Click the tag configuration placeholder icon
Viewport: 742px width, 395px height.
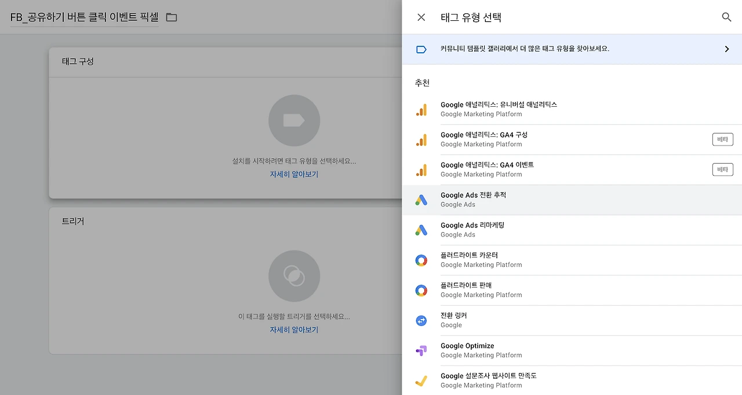[294, 121]
